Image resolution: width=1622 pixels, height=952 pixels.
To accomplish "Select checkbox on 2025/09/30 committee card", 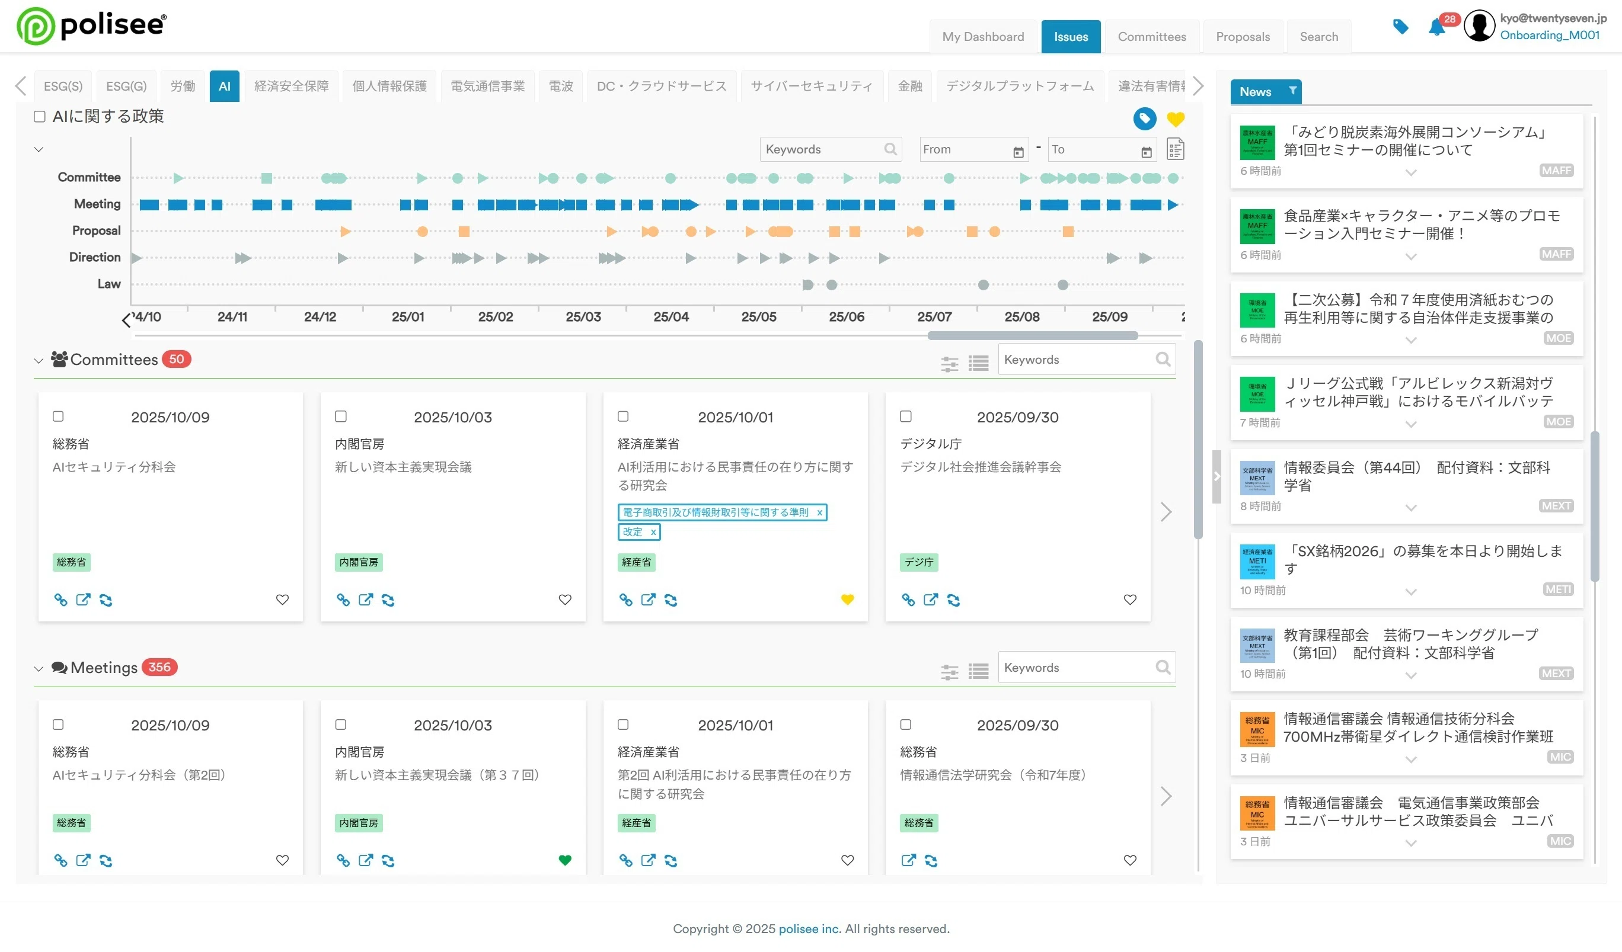I will [x=905, y=416].
